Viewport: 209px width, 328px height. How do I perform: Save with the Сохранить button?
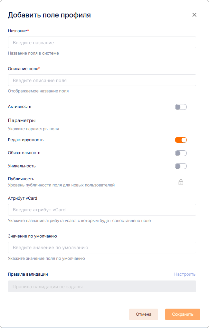click(x=183, y=314)
